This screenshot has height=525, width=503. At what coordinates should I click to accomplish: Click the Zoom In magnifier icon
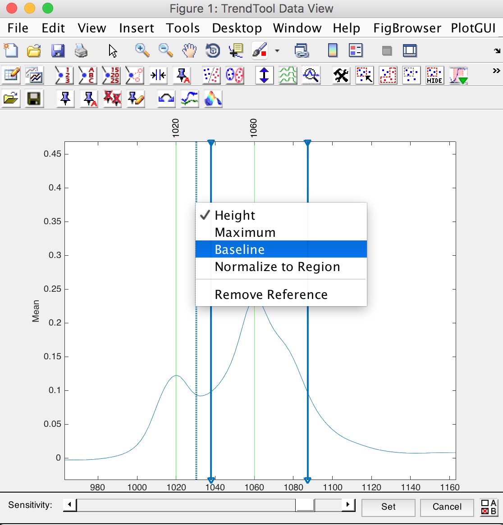tap(142, 51)
